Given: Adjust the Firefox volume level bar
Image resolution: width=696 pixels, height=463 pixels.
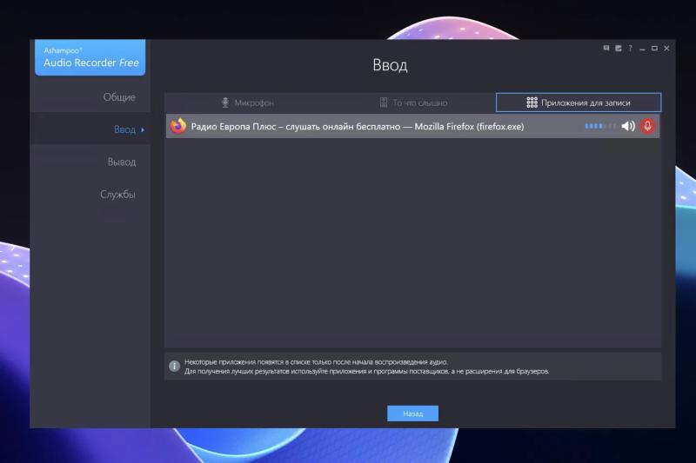Looking at the screenshot, I should pyautogui.click(x=599, y=126).
